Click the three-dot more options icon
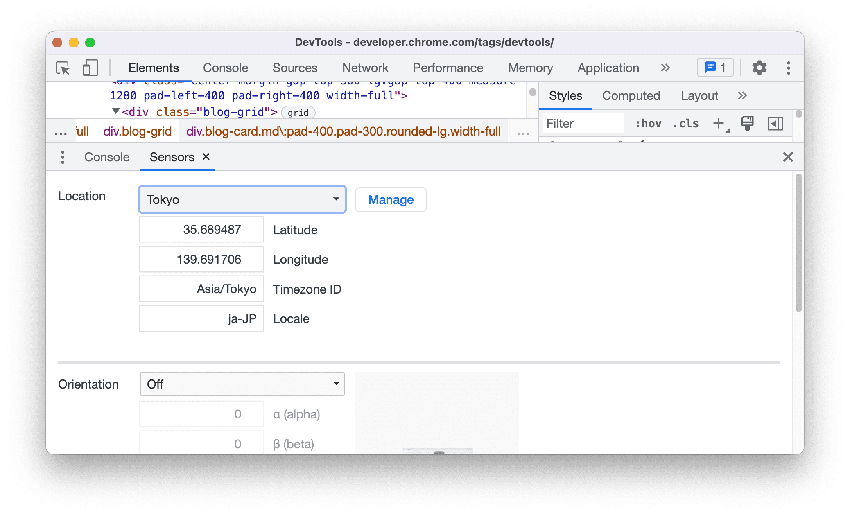 click(786, 67)
